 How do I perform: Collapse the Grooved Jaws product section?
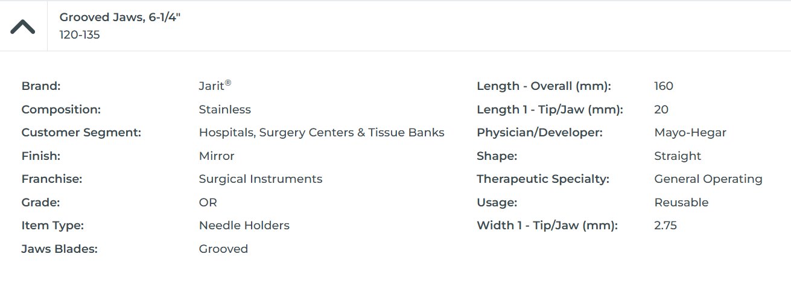(23, 27)
